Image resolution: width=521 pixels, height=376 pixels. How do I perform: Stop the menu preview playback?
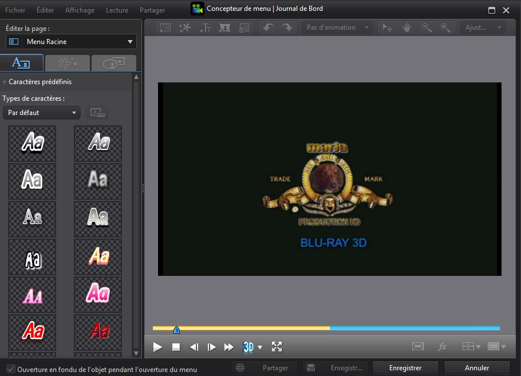[176, 347]
